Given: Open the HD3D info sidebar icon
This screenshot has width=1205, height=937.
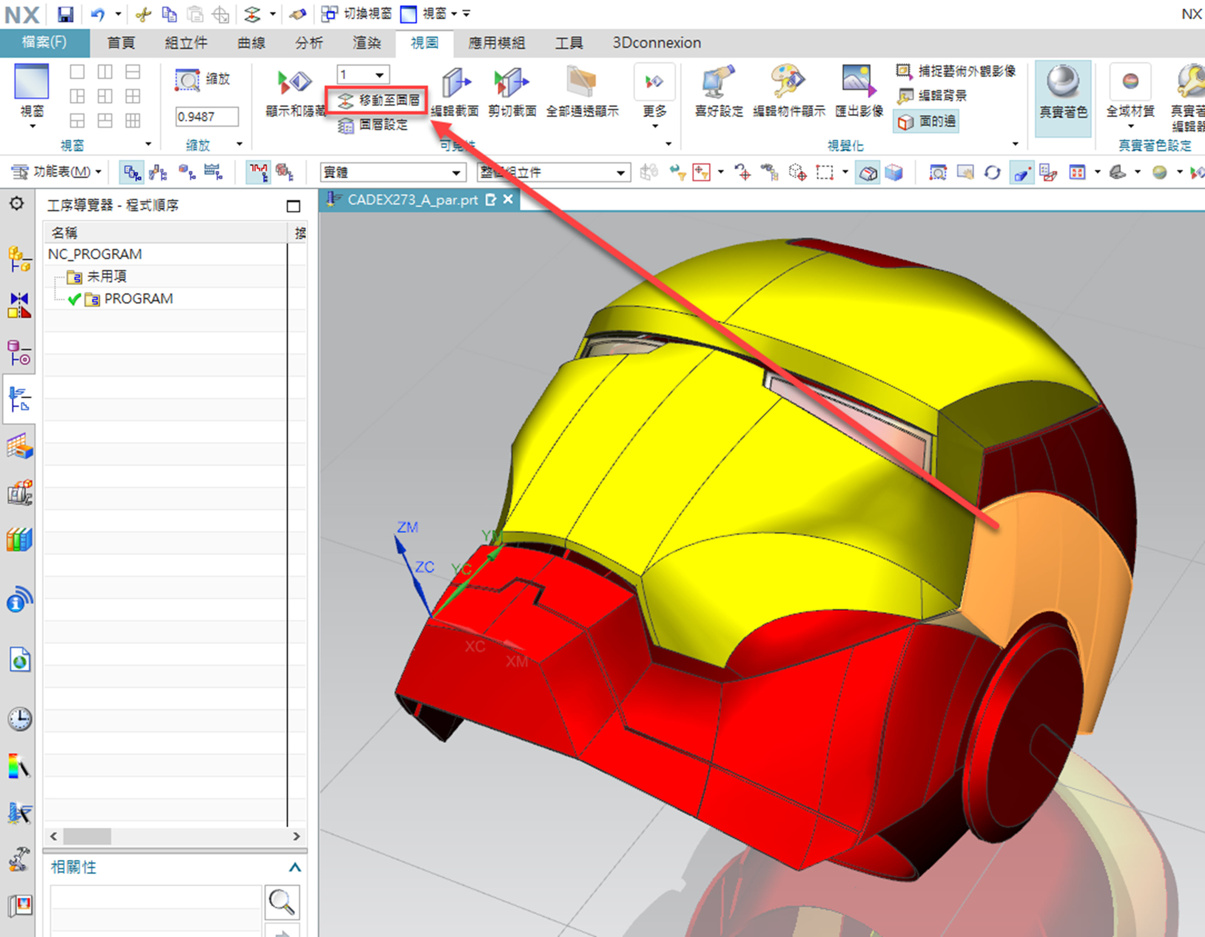Looking at the screenshot, I should [x=19, y=599].
